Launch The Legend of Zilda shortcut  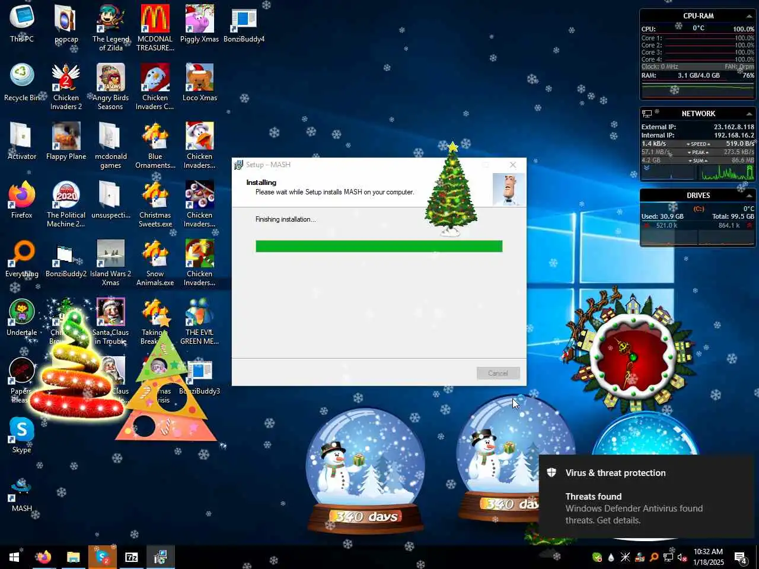coord(110,28)
